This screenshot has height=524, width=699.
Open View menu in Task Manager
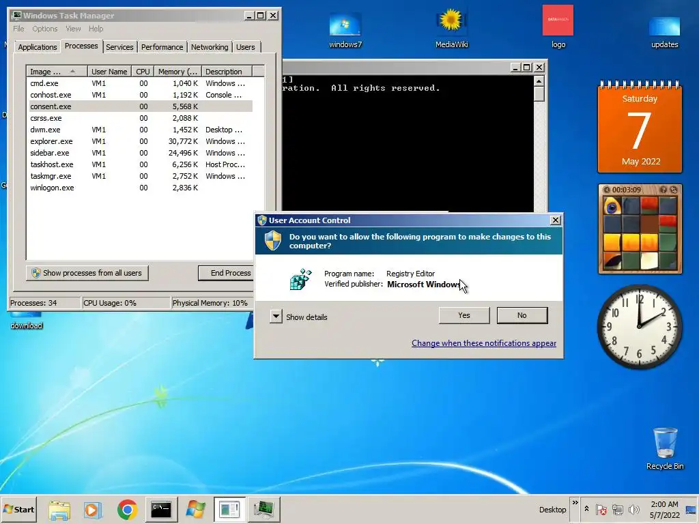73,29
